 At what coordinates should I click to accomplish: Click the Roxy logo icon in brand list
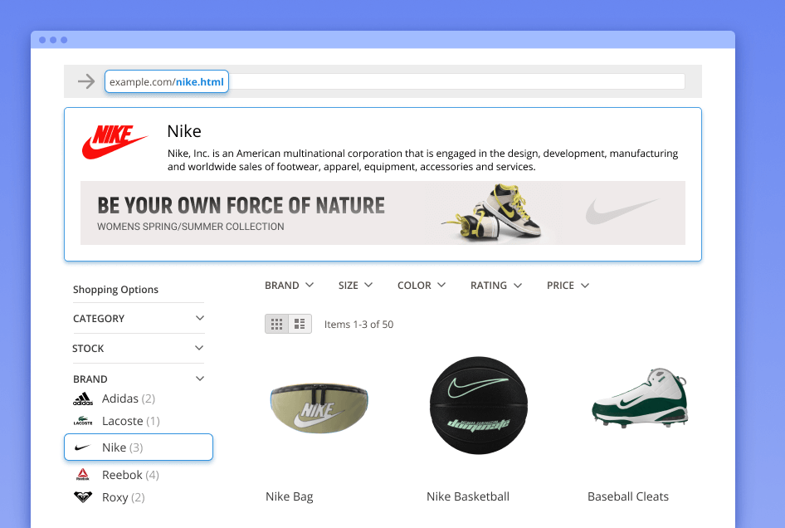point(82,497)
